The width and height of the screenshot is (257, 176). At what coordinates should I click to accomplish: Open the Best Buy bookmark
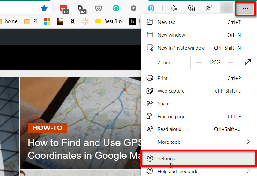click(109, 21)
